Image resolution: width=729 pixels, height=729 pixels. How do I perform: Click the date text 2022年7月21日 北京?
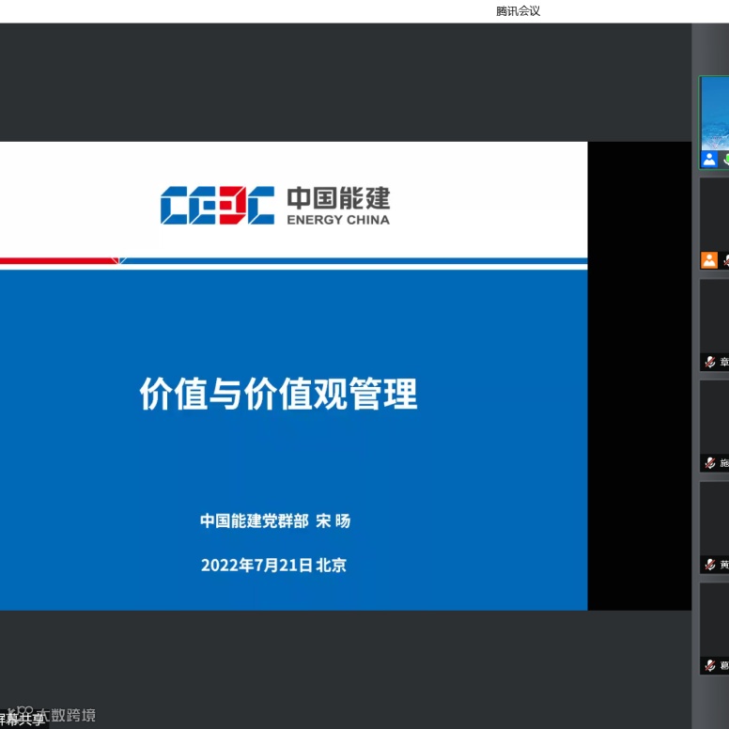click(x=273, y=565)
